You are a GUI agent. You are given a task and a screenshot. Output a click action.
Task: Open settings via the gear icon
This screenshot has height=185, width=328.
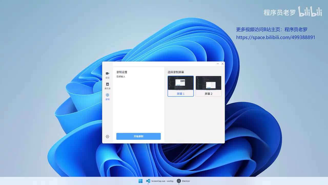pos(107,137)
